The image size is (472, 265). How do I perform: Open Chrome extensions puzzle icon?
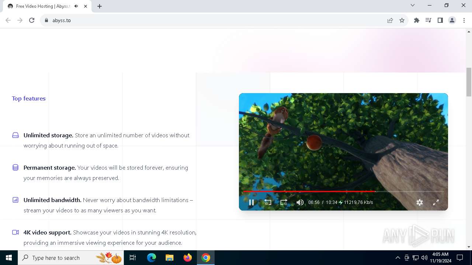coord(417,20)
